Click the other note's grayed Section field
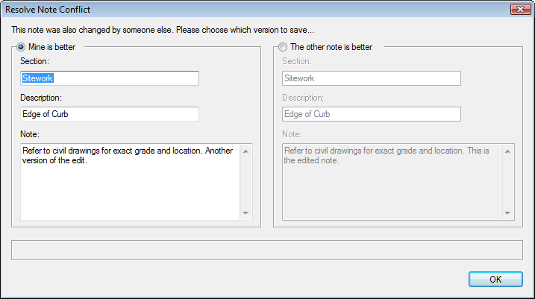This screenshot has width=535, height=299. pyautogui.click(x=372, y=78)
